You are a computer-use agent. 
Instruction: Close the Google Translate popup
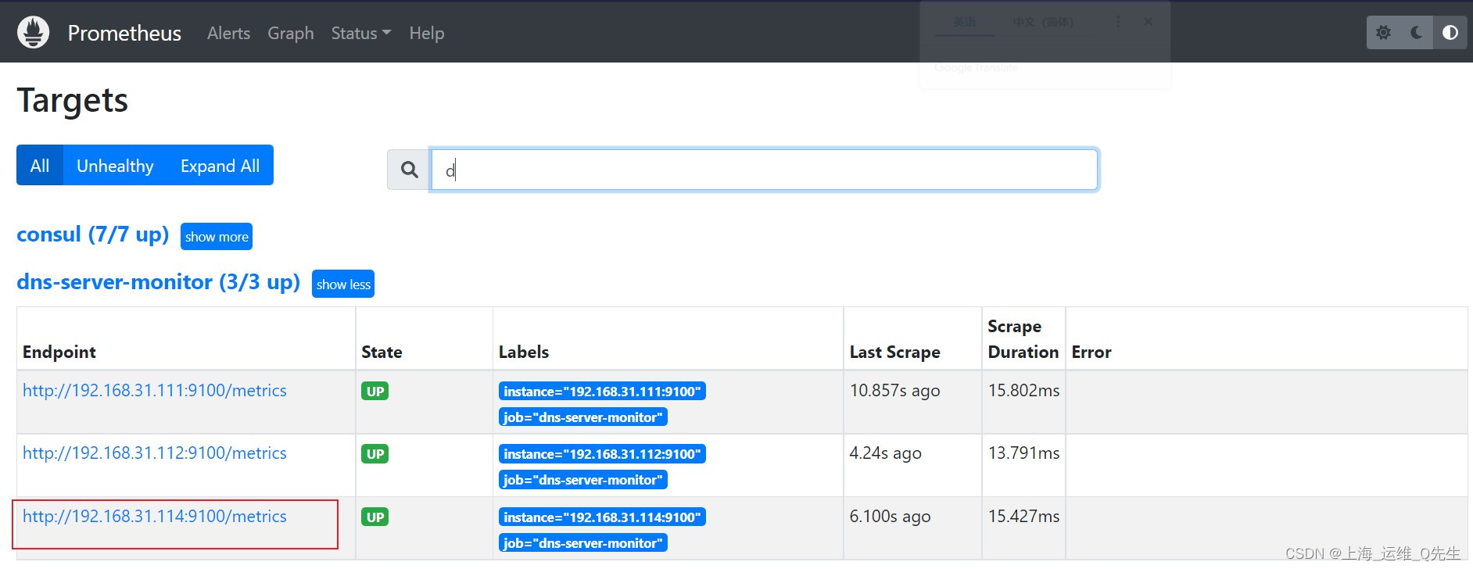[x=1148, y=22]
